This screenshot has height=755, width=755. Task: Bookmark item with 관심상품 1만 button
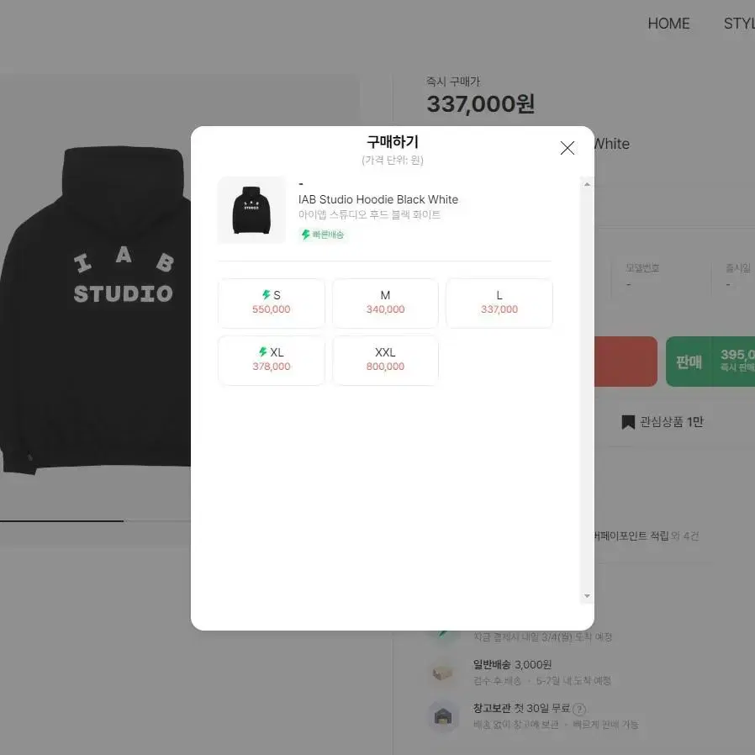(662, 422)
